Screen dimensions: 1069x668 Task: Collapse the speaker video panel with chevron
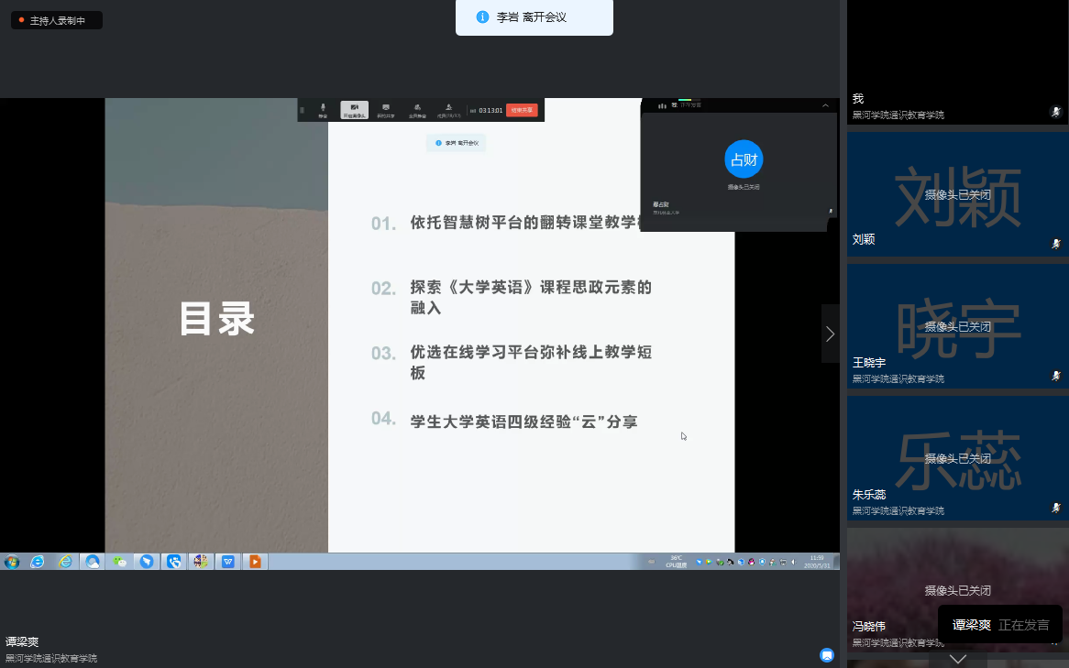[825, 106]
